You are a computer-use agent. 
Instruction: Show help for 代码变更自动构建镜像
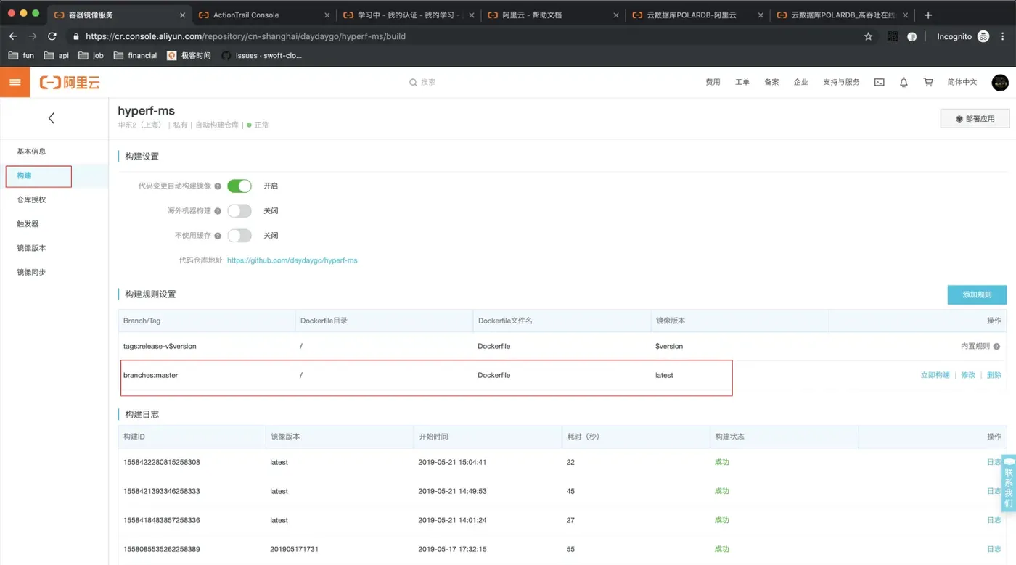click(x=218, y=186)
